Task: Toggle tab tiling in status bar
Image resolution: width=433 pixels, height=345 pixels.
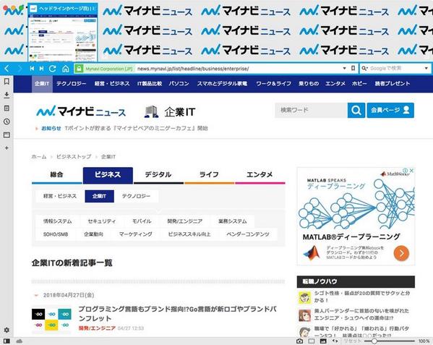Action: (312, 341)
